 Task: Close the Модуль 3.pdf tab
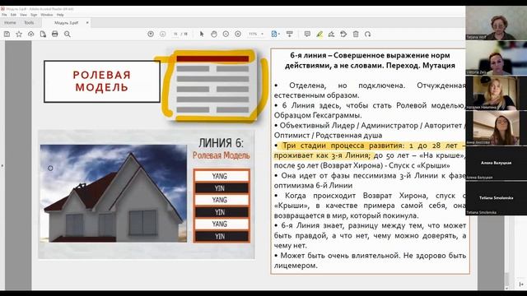[87, 23]
